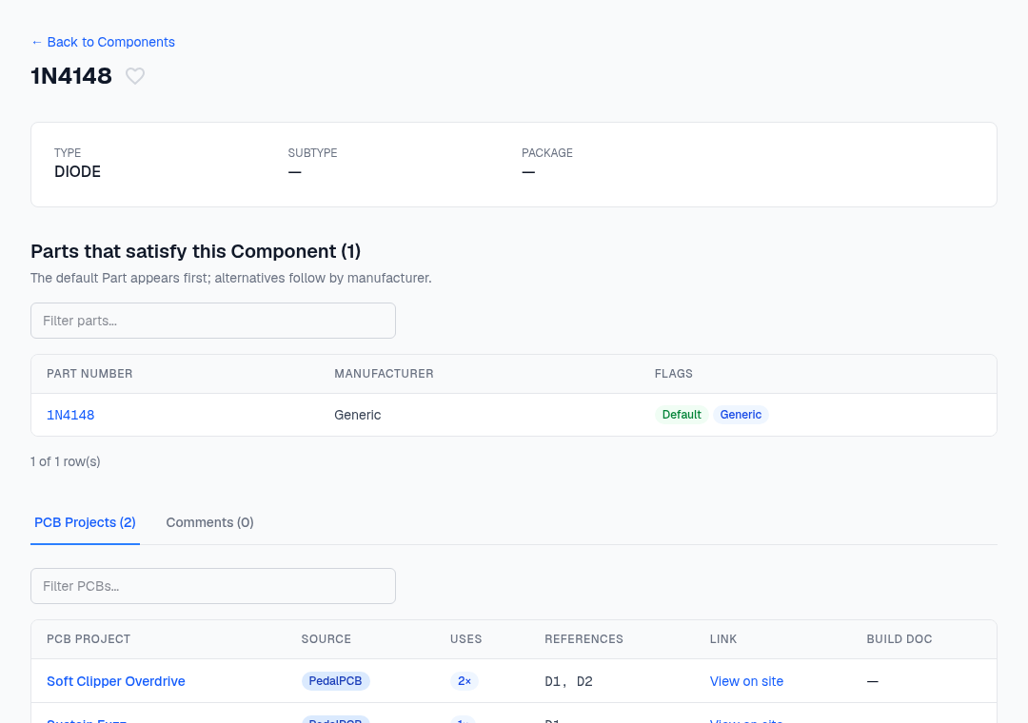This screenshot has height=723, width=1028.
Task: Click the 2× uses badge
Action: [x=465, y=681]
